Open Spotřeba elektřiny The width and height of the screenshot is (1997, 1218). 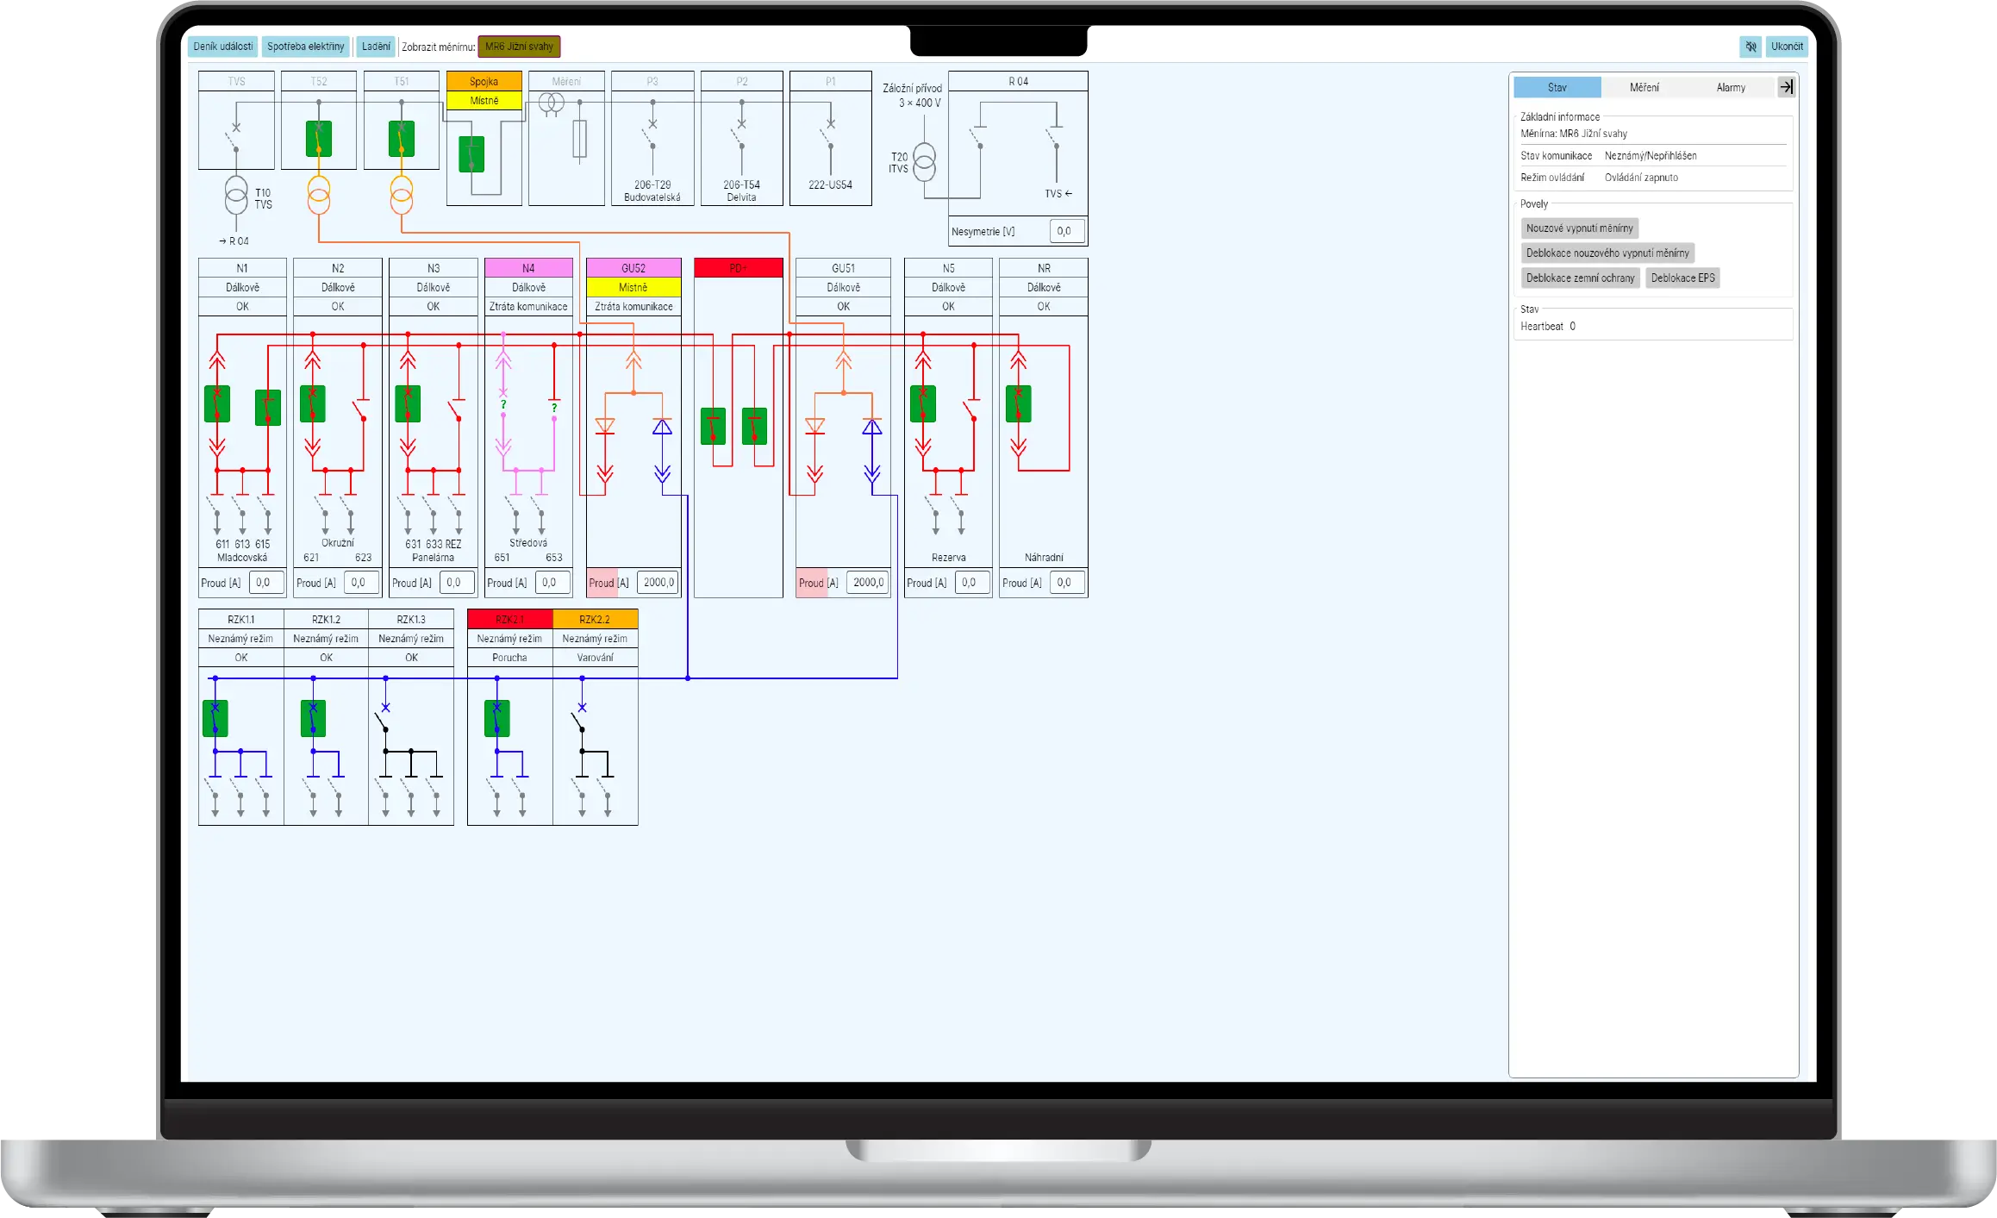click(305, 47)
